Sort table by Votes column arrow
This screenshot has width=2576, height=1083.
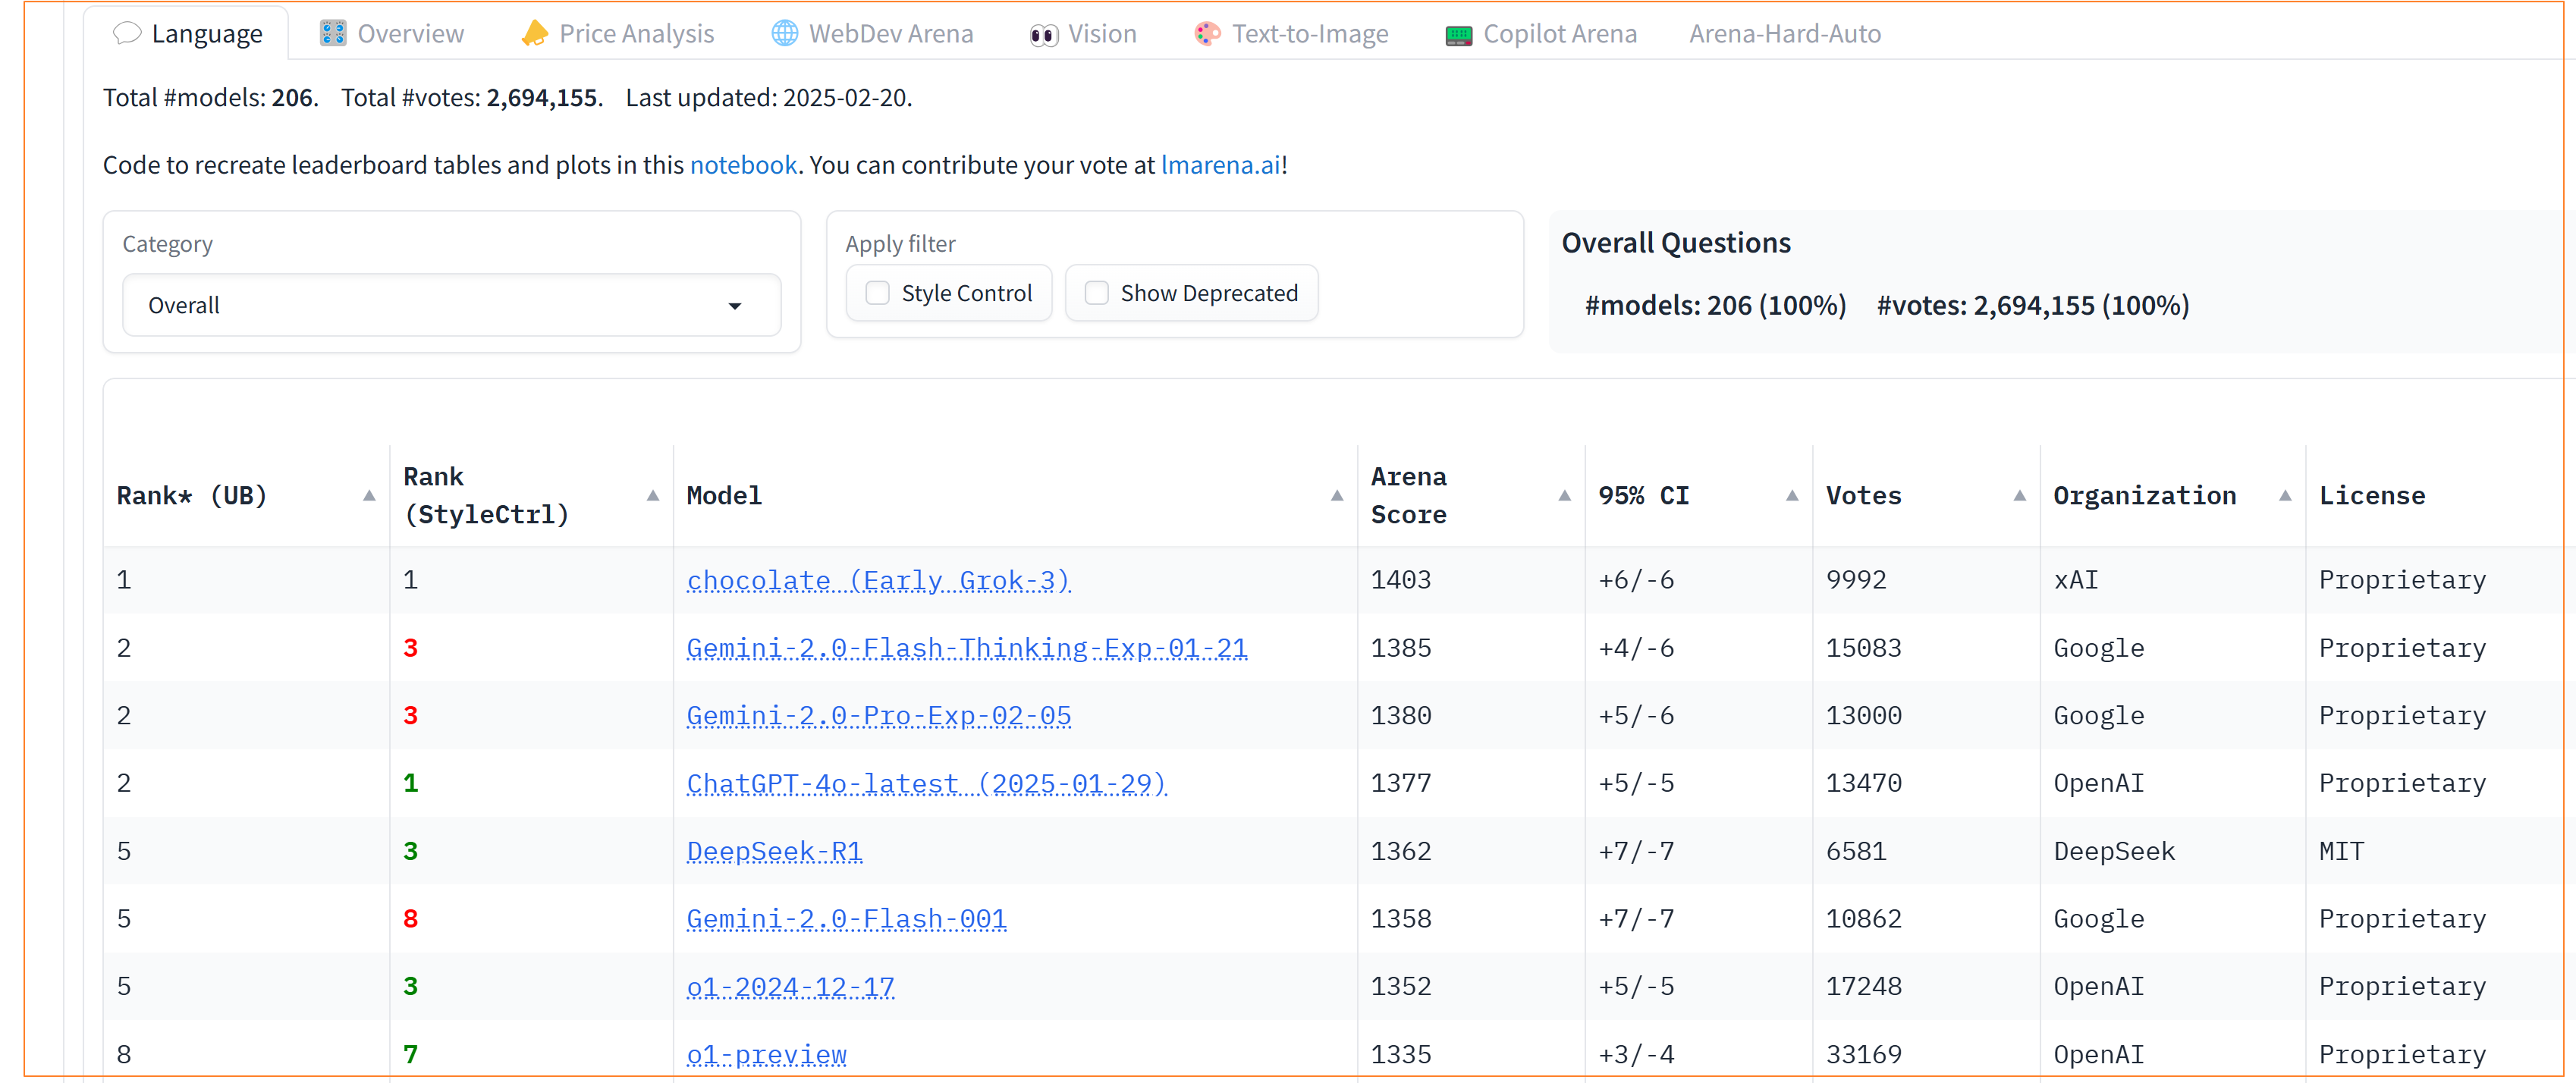(x=2019, y=496)
